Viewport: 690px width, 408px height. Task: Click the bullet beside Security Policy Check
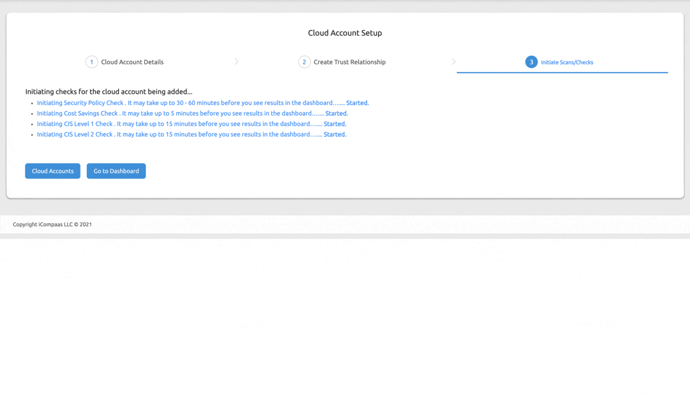pyautogui.click(x=32, y=102)
